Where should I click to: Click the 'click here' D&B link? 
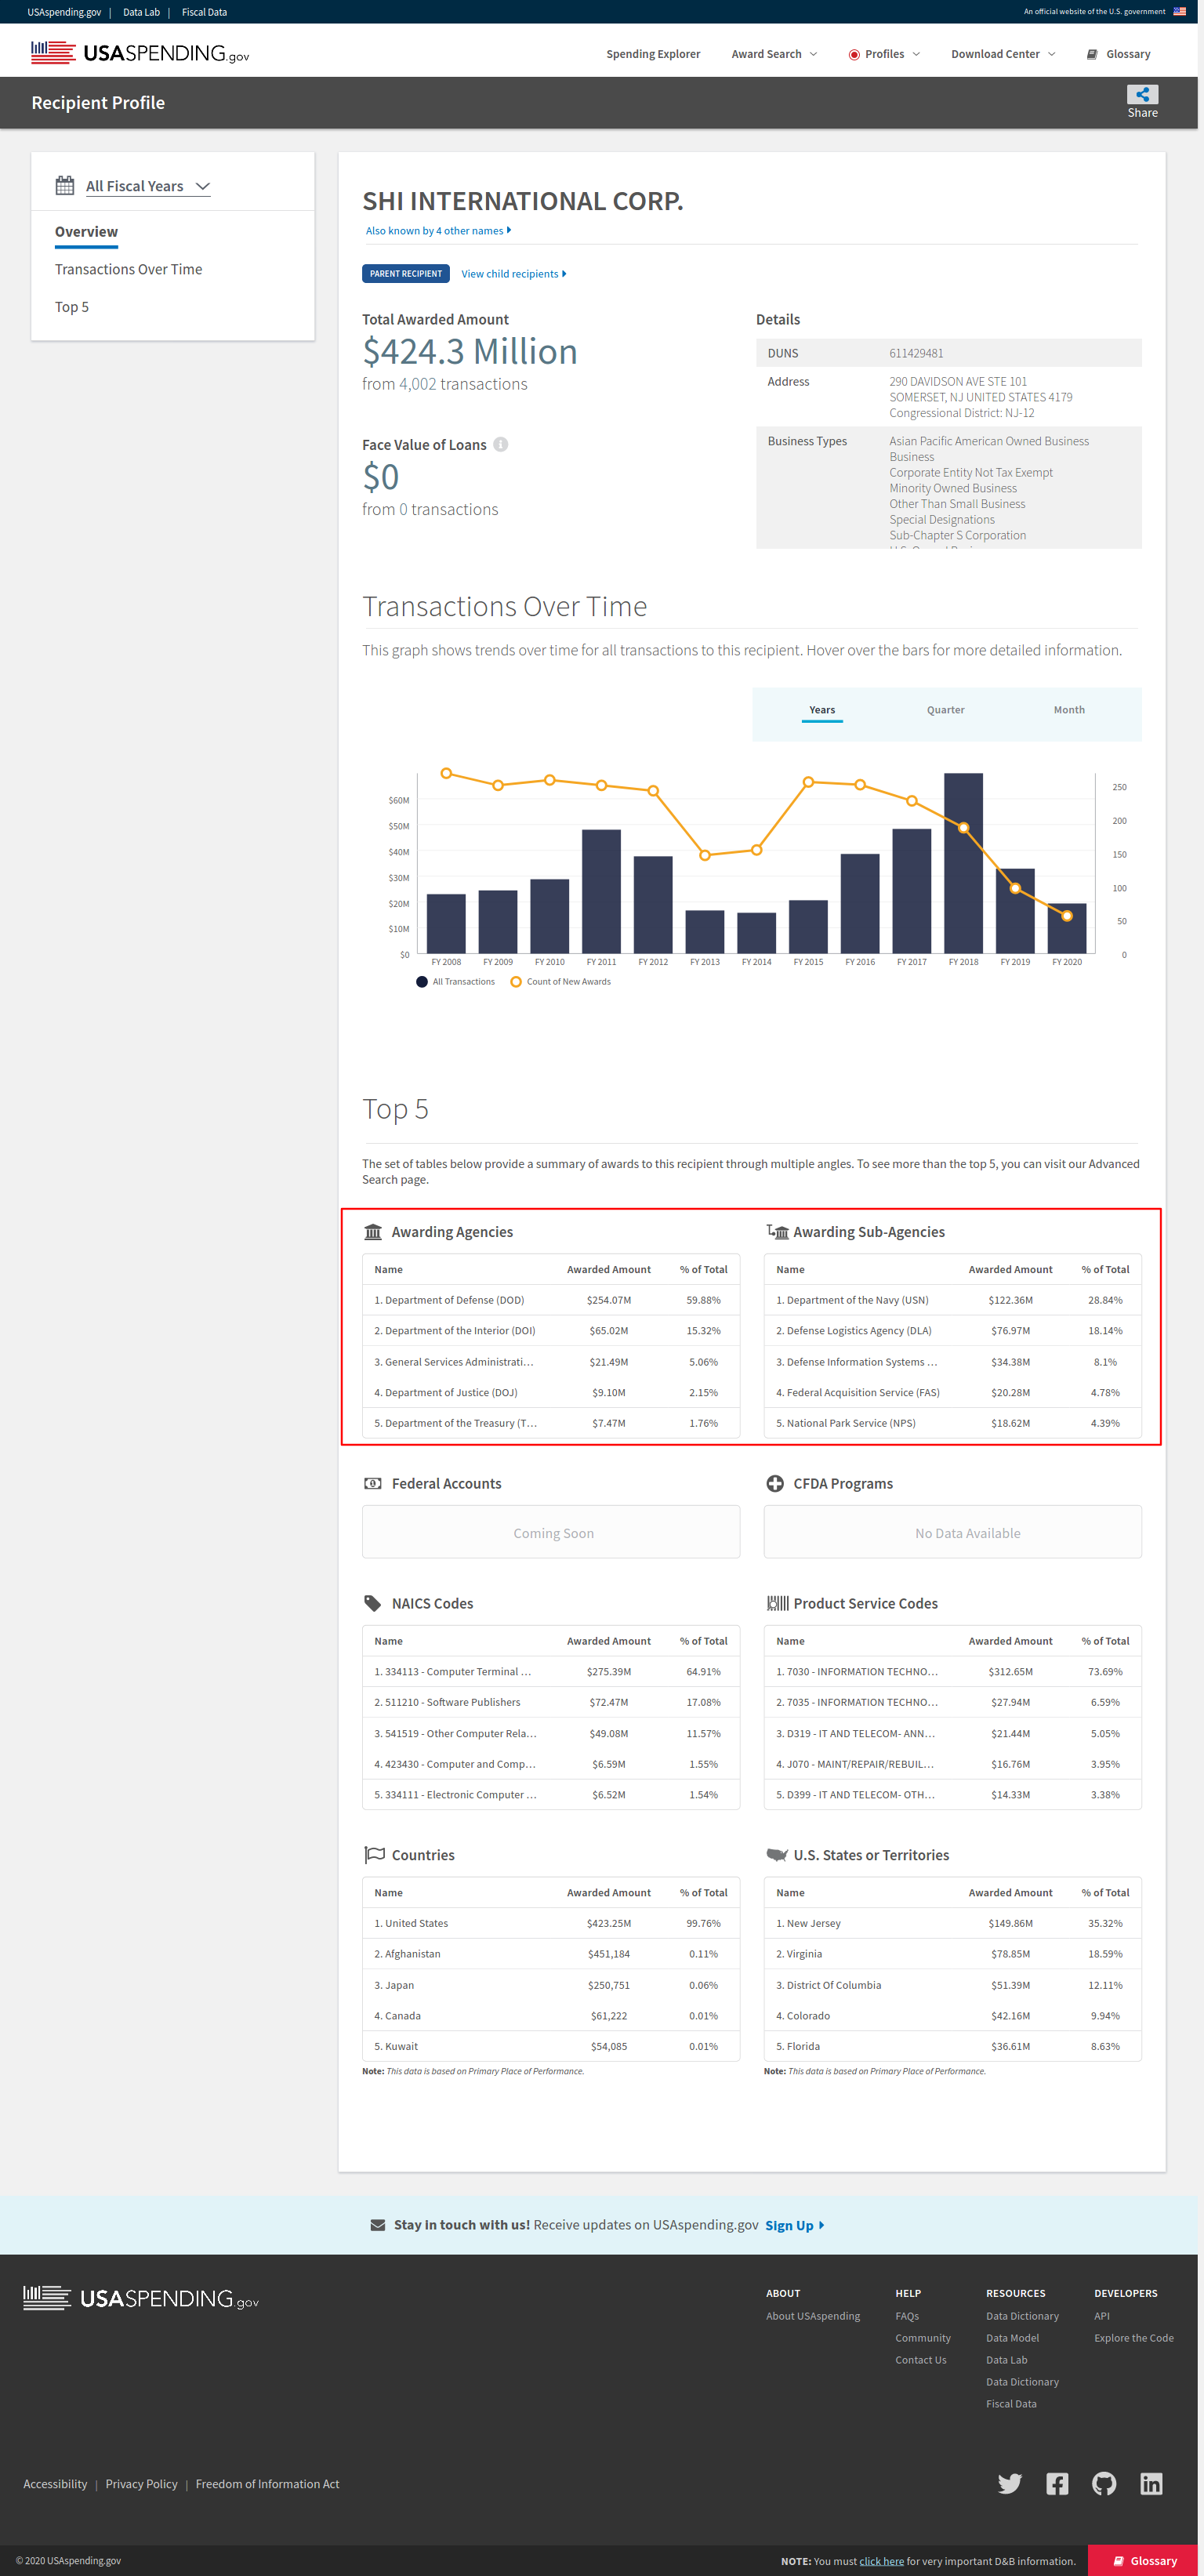881,2561
